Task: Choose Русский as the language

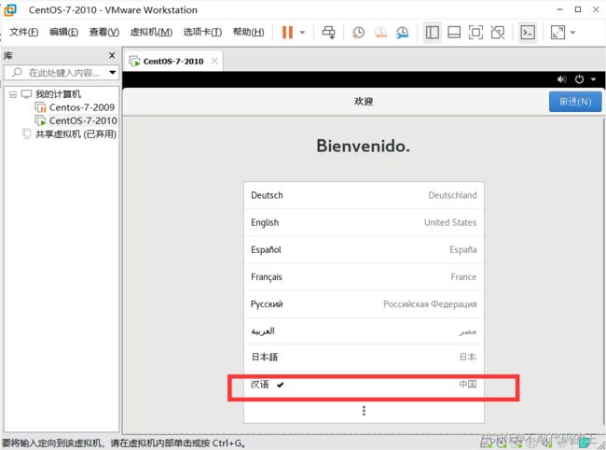Action: (364, 304)
